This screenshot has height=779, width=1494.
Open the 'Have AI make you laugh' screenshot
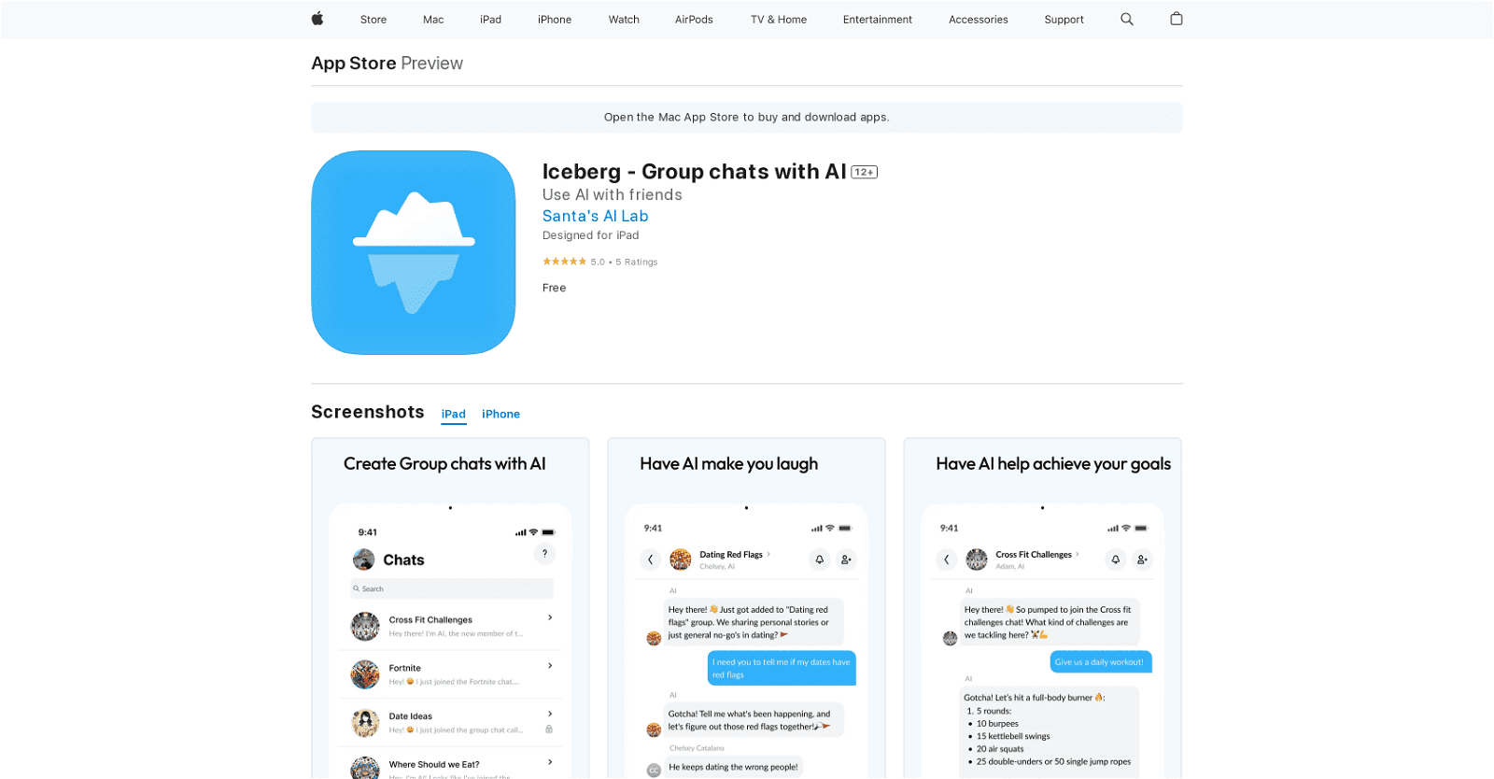click(x=746, y=607)
